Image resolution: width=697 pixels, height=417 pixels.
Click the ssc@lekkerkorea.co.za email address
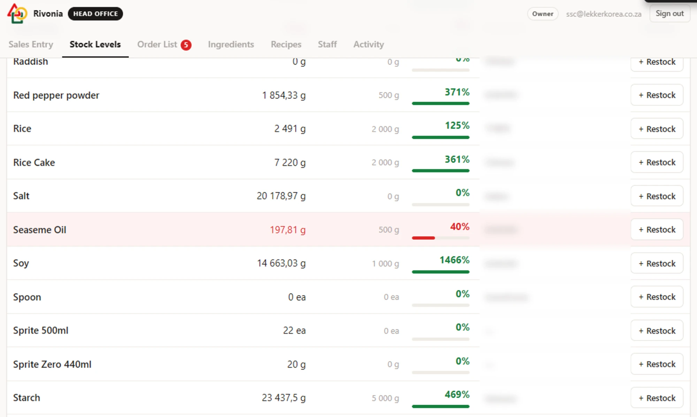coord(604,14)
